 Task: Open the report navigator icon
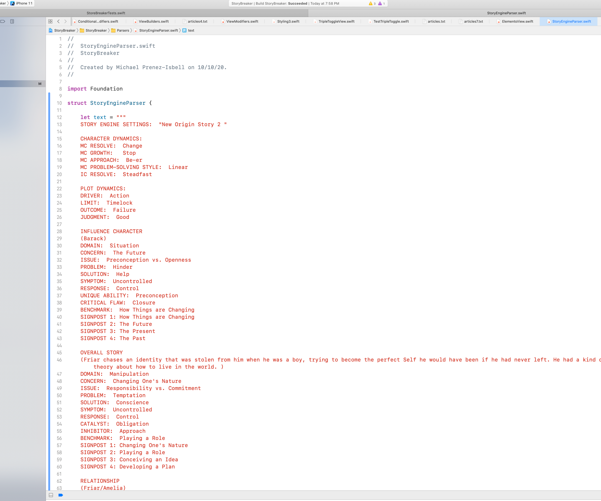tap(12, 21)
